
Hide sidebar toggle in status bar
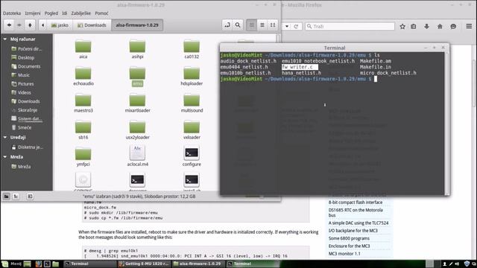pos(30,197)
